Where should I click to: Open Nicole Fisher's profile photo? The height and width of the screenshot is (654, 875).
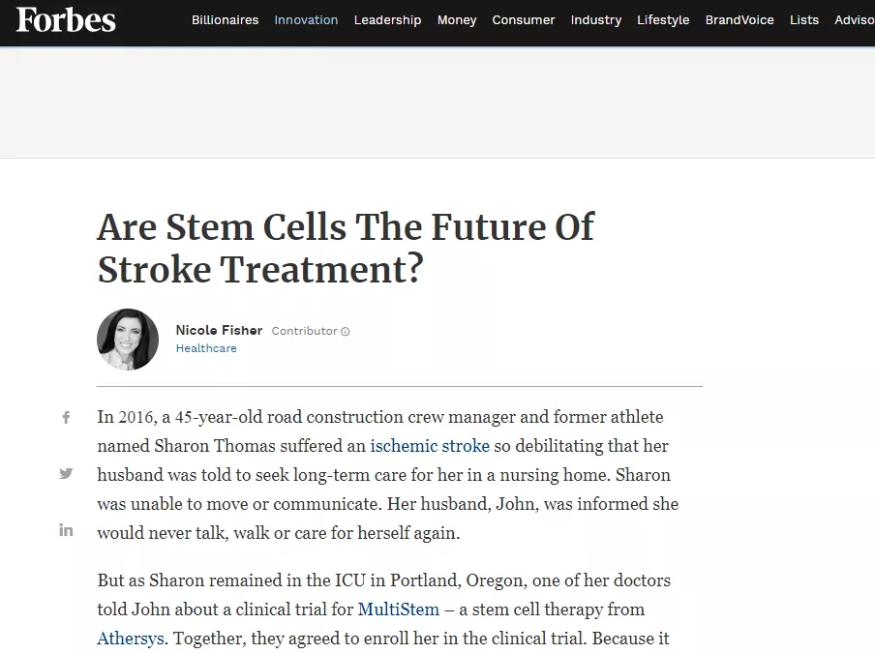click(128, 340)
